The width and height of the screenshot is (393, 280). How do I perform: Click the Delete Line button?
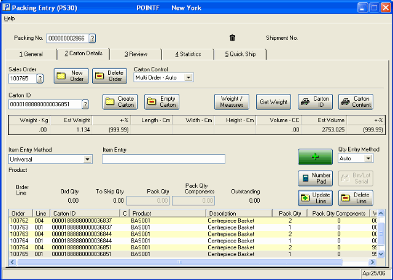click(x=356, y=198)
